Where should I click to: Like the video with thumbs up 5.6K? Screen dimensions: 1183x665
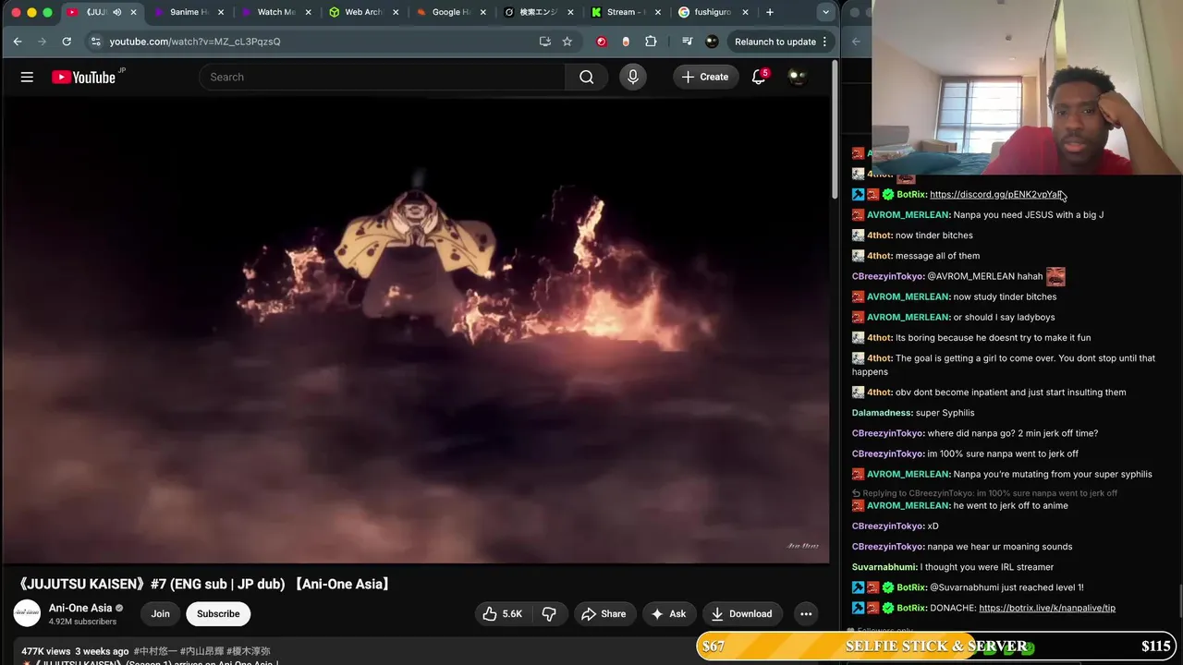click(502, 614)
